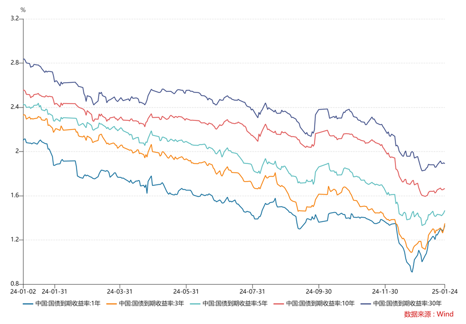Click the red 数据来源：Wind source text
The width and height of the screenshot is (466, 324).
click(x=429, y=314)
